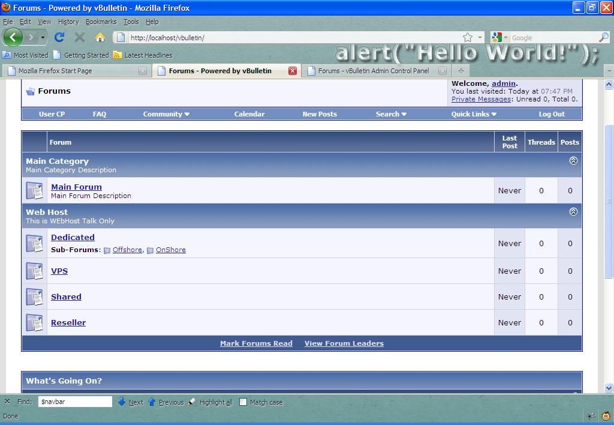Click Log Out in navbar
This screenshot has width=614, height=425.
pos(552,114)
